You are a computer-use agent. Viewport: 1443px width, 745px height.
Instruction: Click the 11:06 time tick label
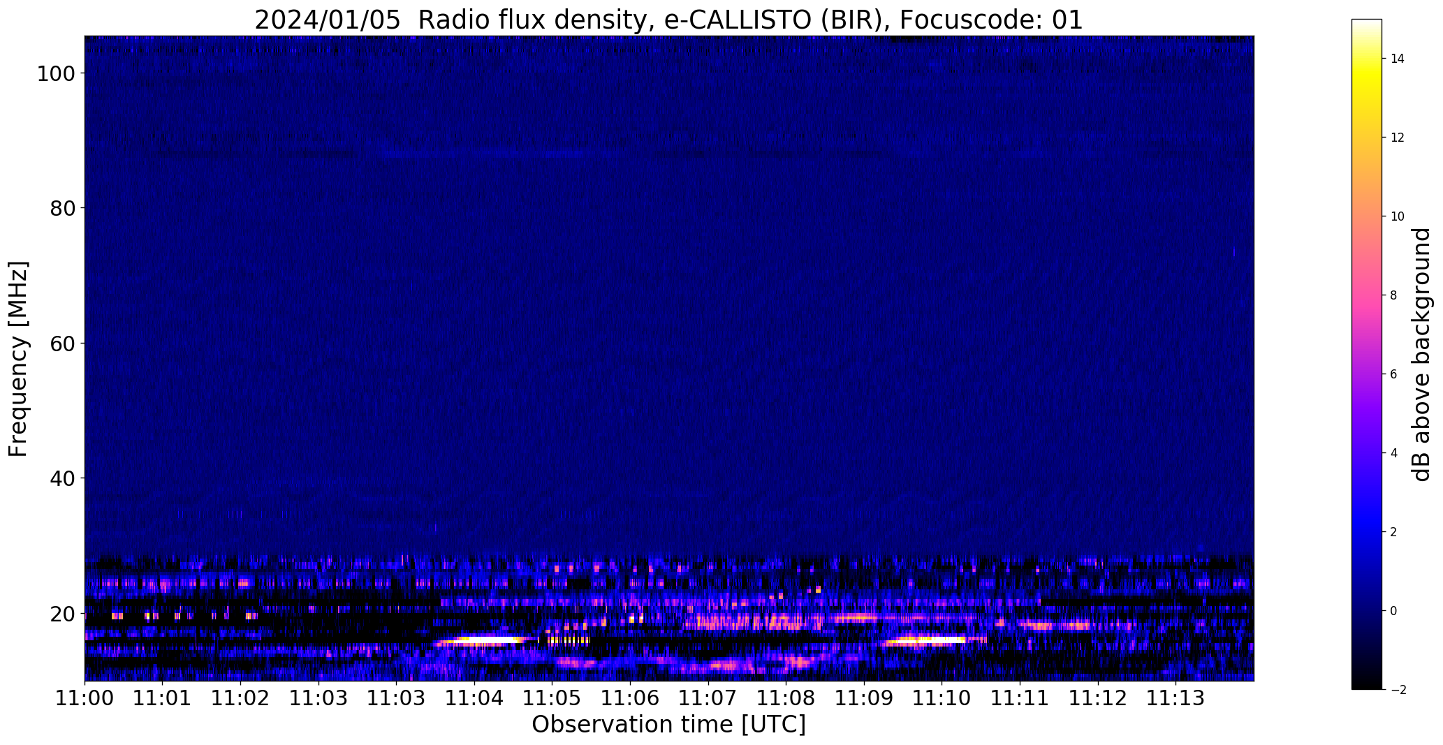[631, 698]
